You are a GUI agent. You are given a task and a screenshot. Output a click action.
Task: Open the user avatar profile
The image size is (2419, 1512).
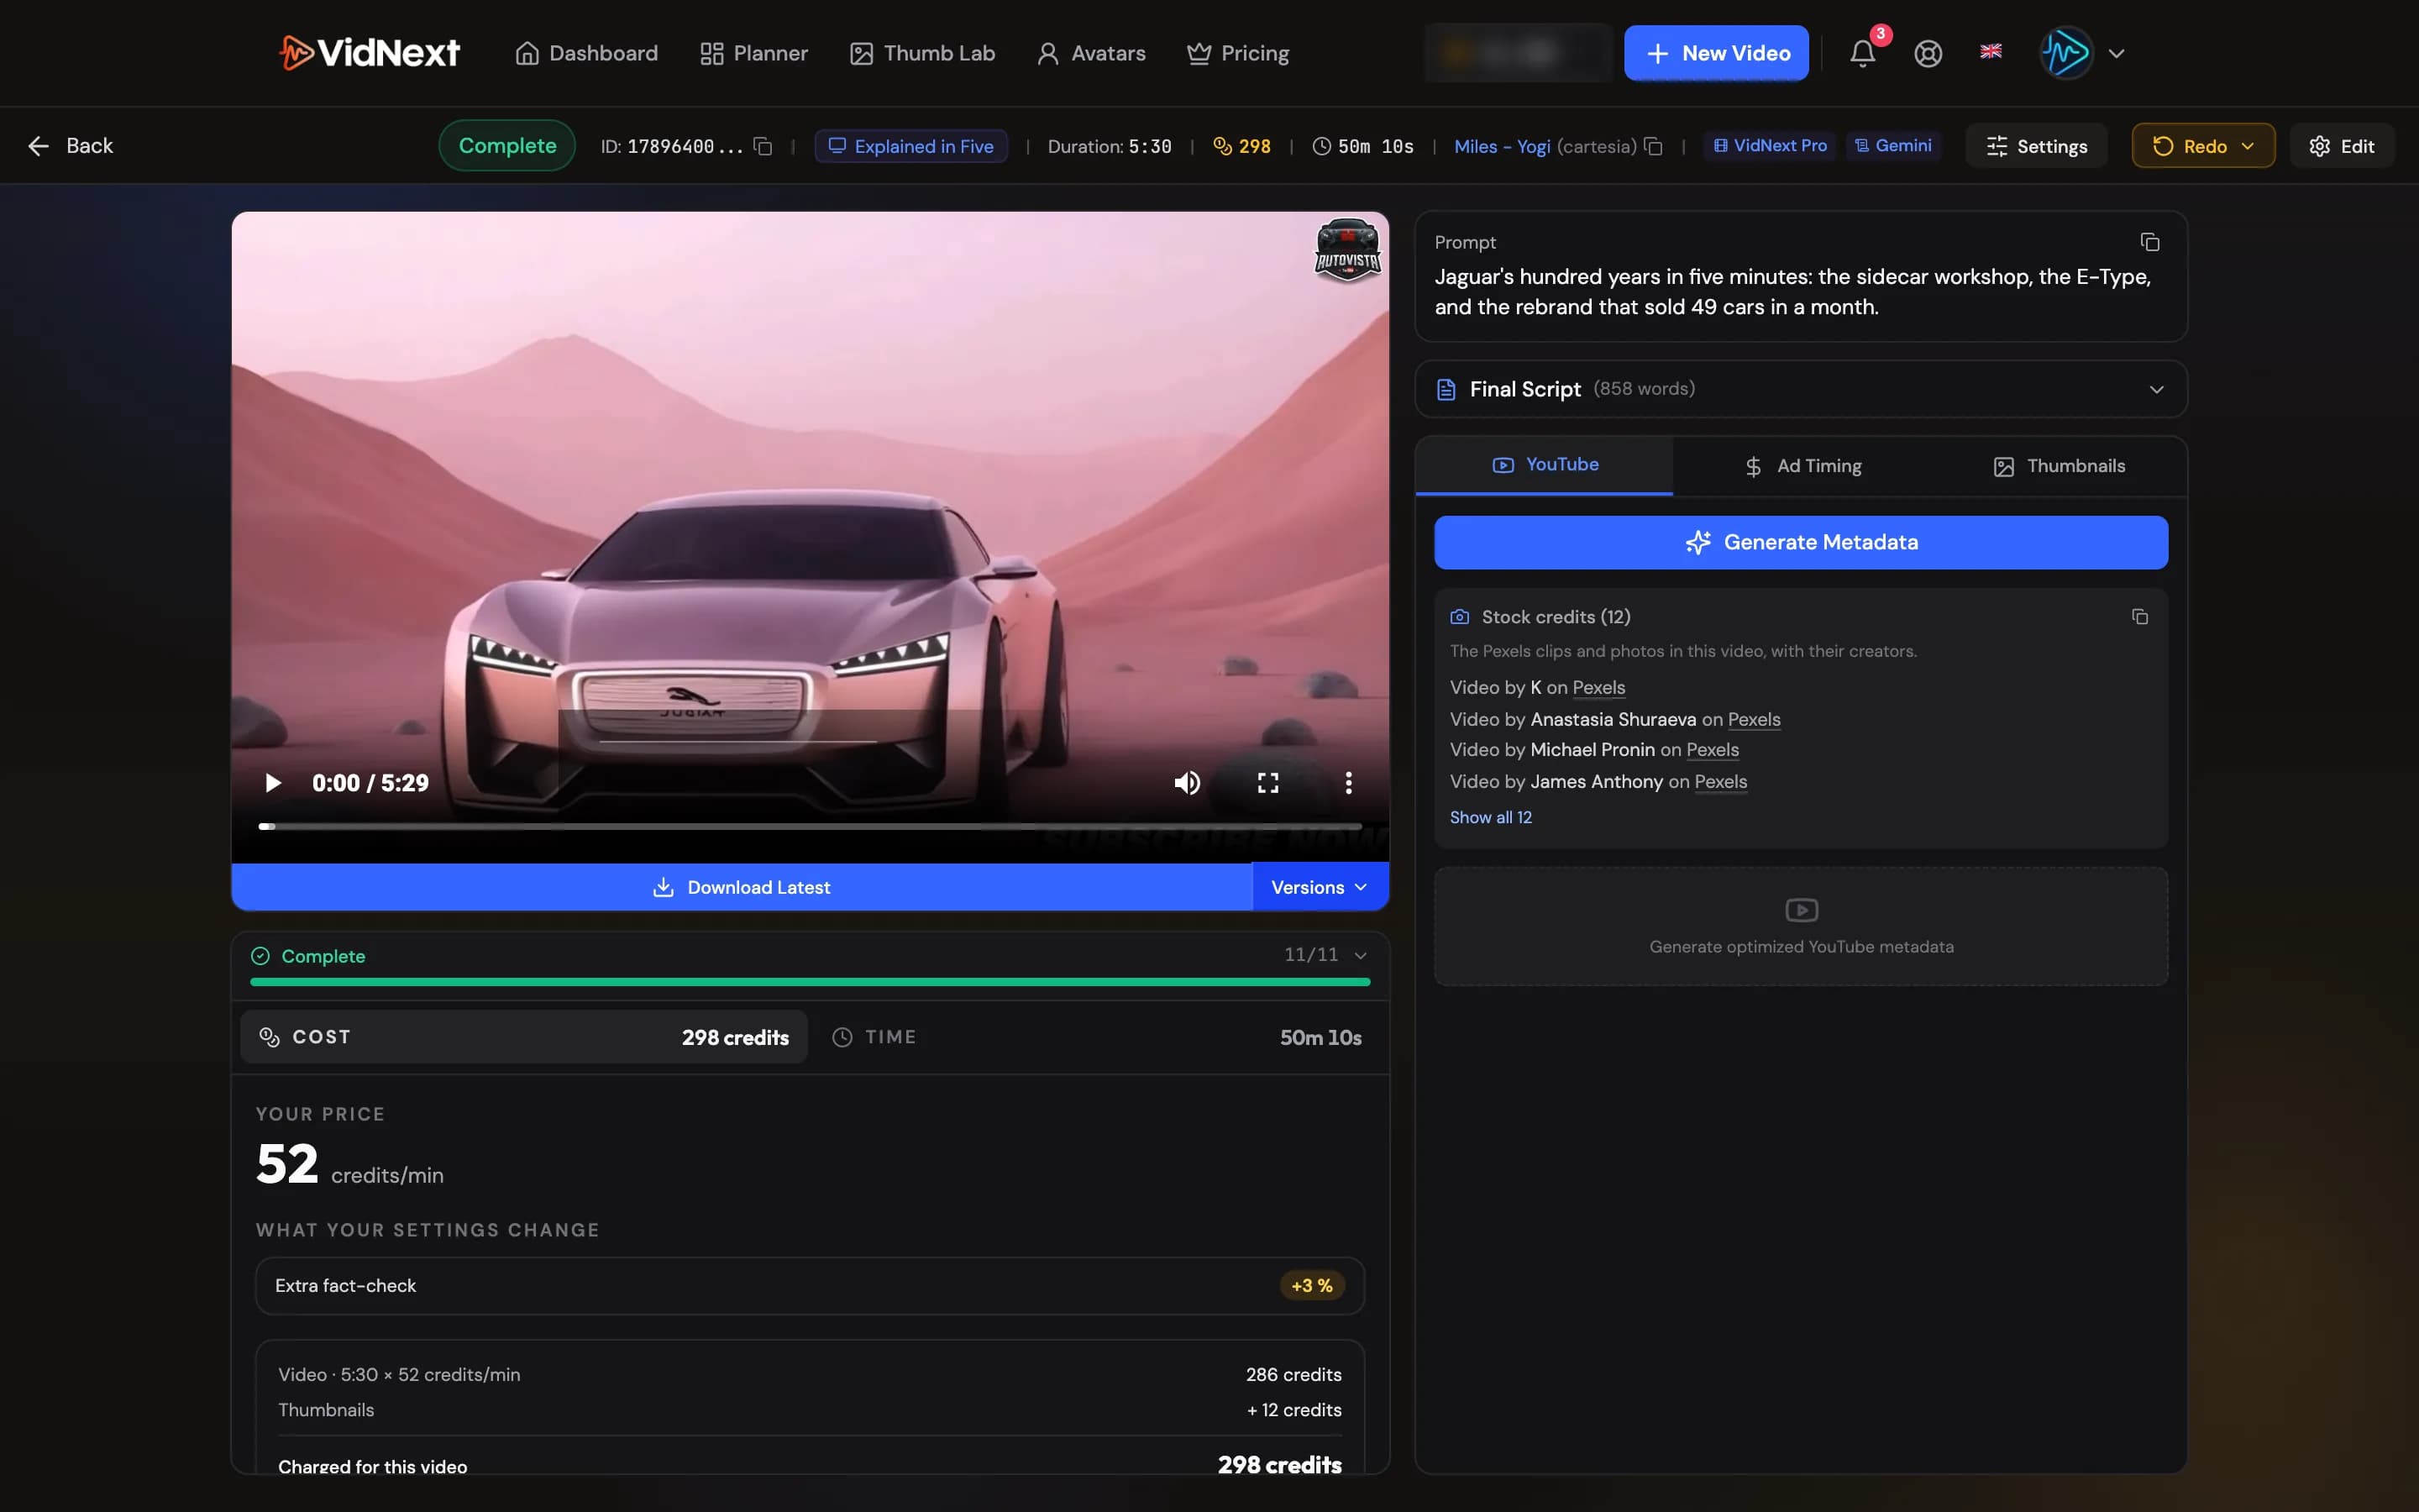(2066, 53)
